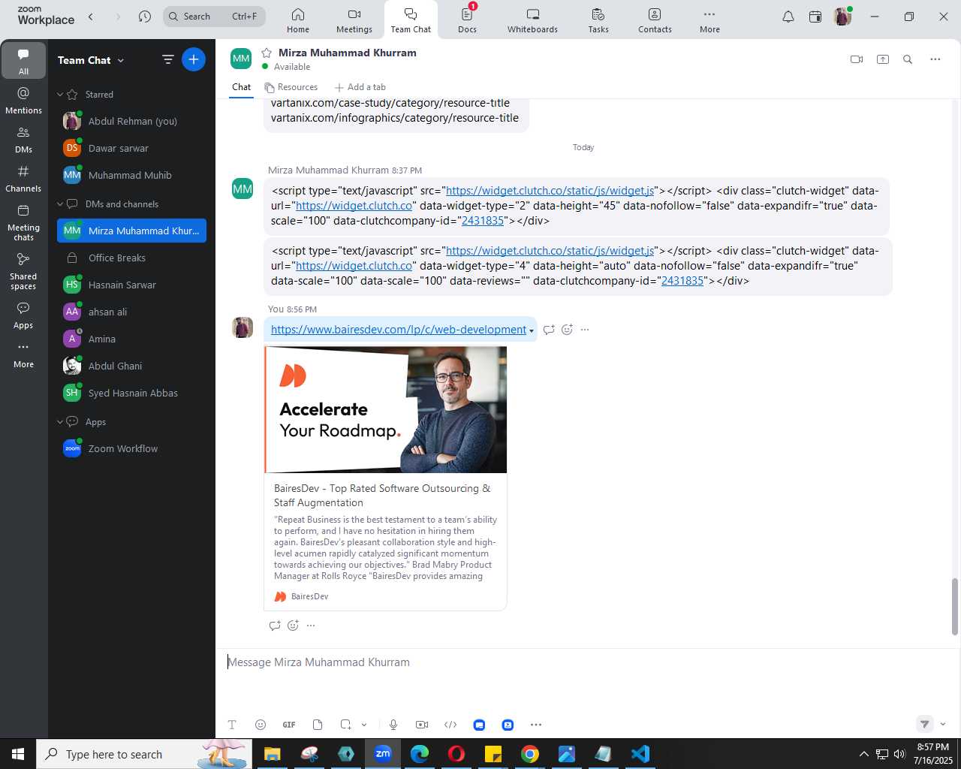Click the Search box
The image size is (961, 769).
pos(214,16)
